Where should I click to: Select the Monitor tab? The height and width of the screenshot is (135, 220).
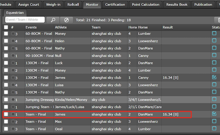(92, 5)
